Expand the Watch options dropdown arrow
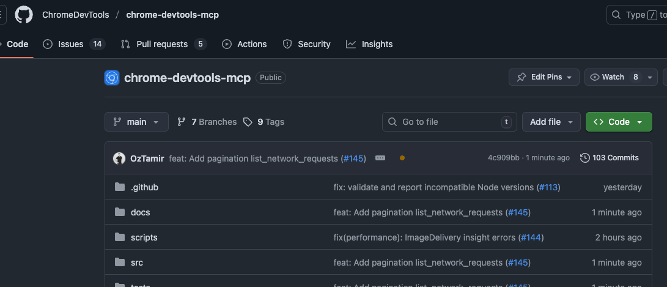The height and width of the screenshot is (287, 667). click(x=649, y=78)
